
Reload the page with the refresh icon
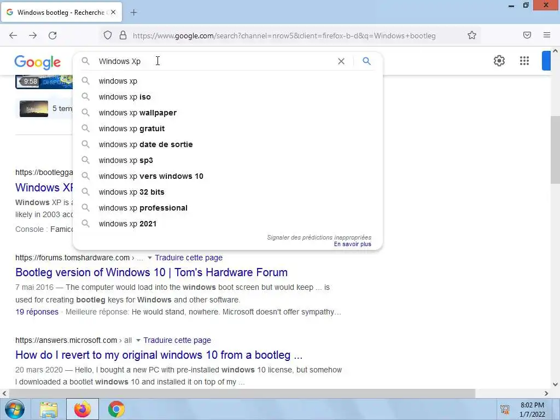click(x=52, y=36)
